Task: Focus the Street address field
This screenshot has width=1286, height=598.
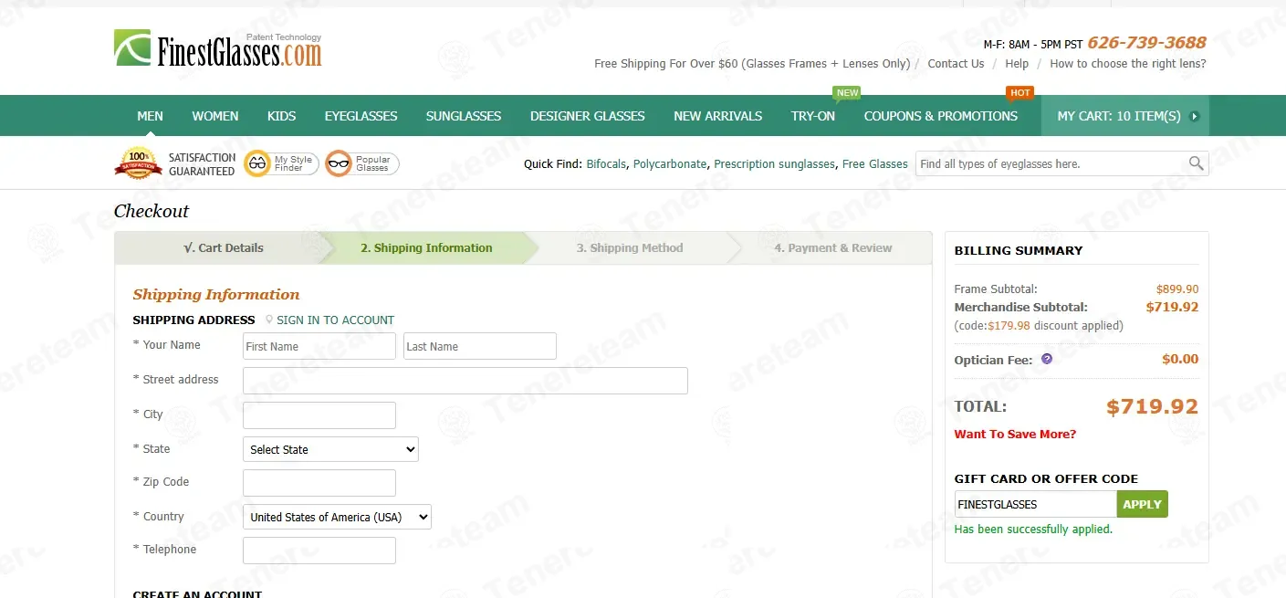Action: [x=465, y=381]
